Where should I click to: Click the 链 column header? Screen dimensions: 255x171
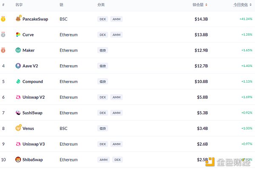[x=61, y=5]
